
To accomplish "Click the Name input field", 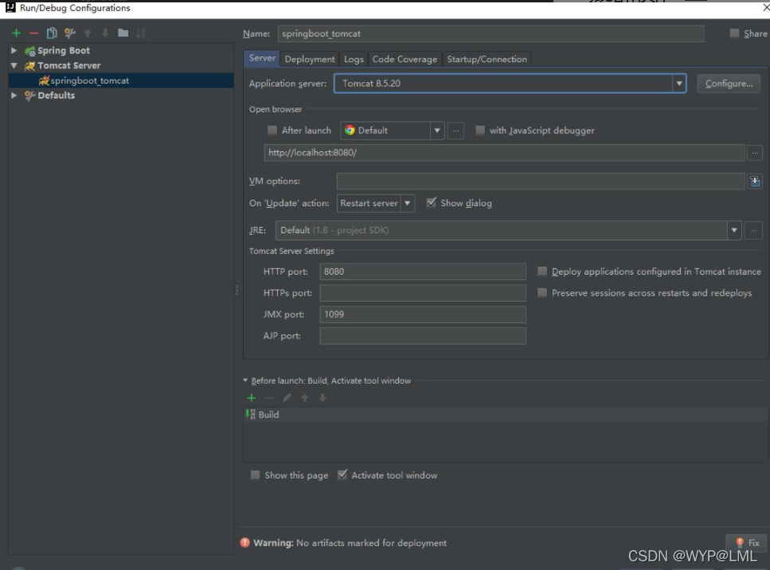I will (491, 33).
